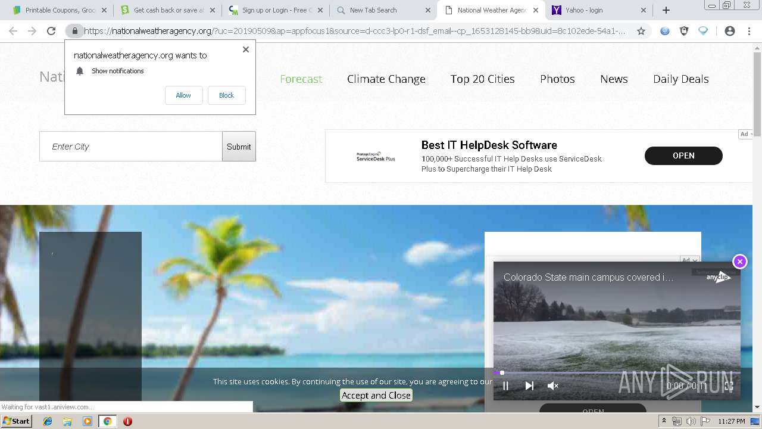Open the Action Center flag icon
762x429 pixels.
point(705,421)
